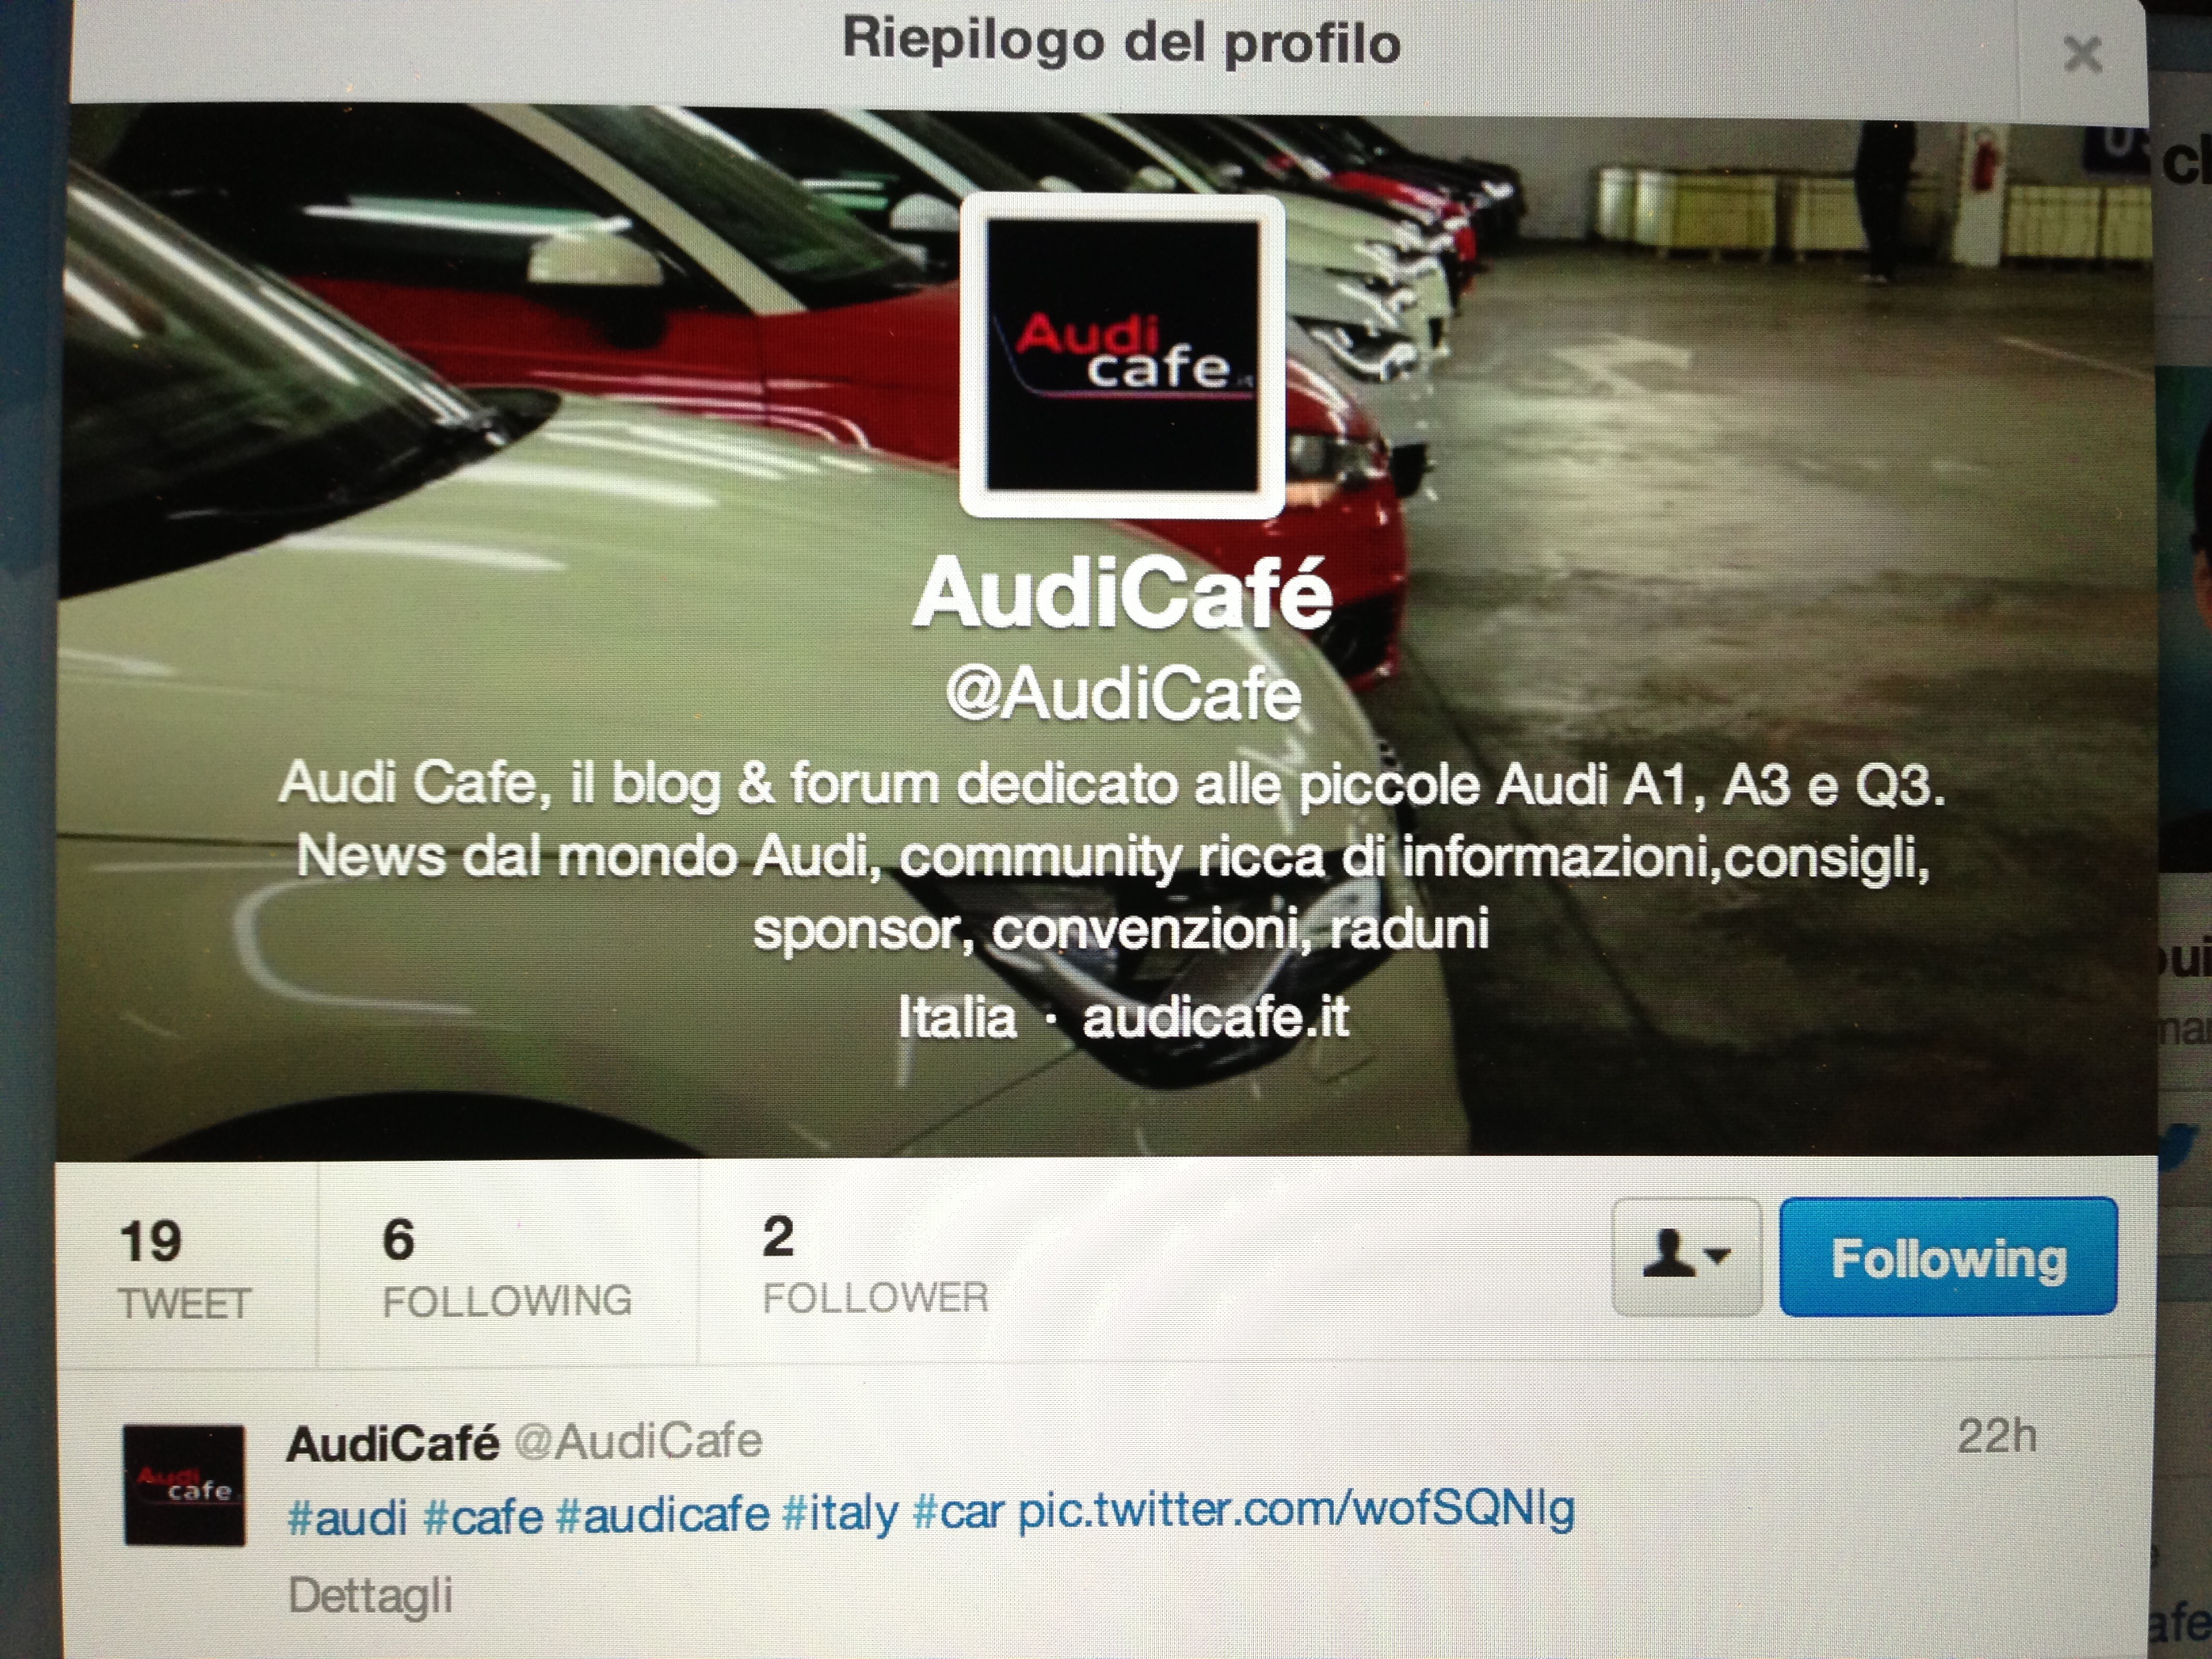Open the #car hashtag

(x=958, y=1512)
